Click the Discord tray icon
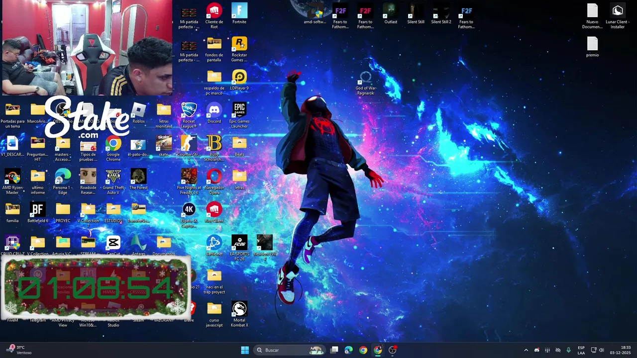Image resolution: width=637 pixels, height=358 pixels. 536,350
